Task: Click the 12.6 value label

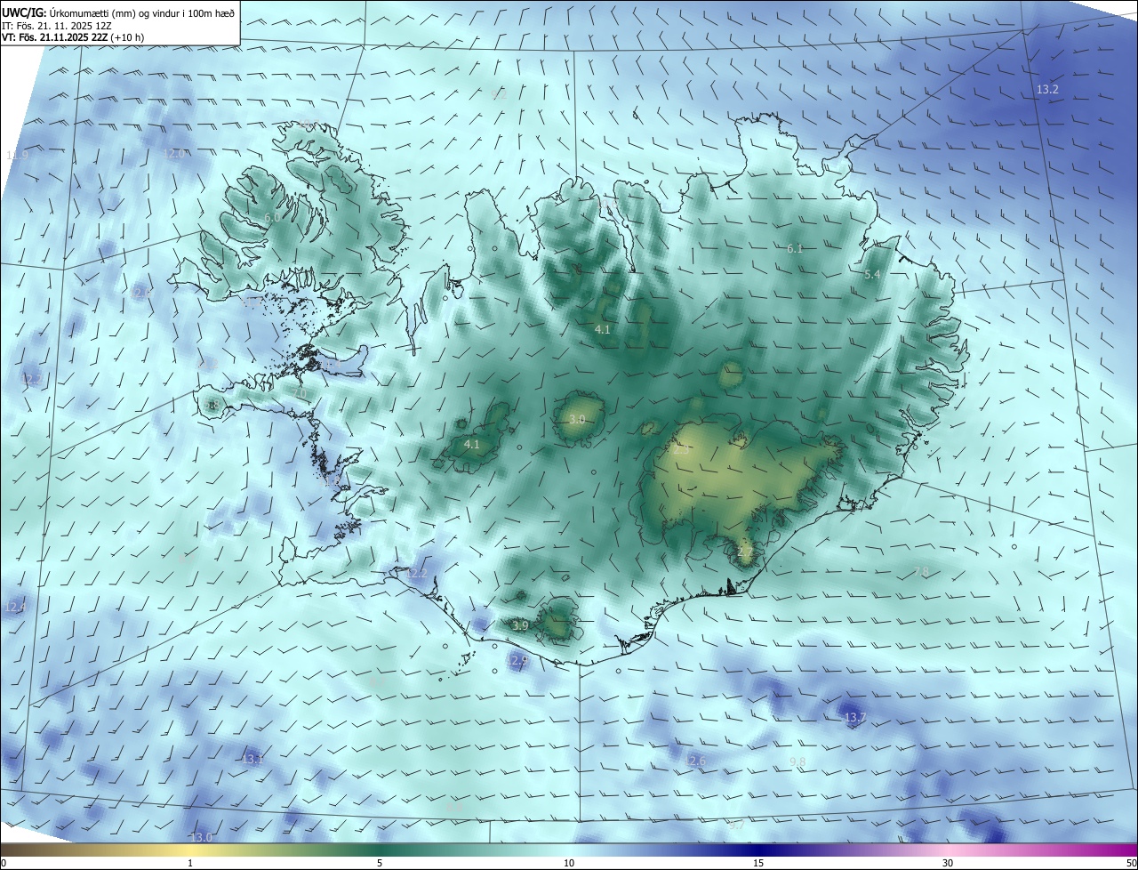Action: 696,761
